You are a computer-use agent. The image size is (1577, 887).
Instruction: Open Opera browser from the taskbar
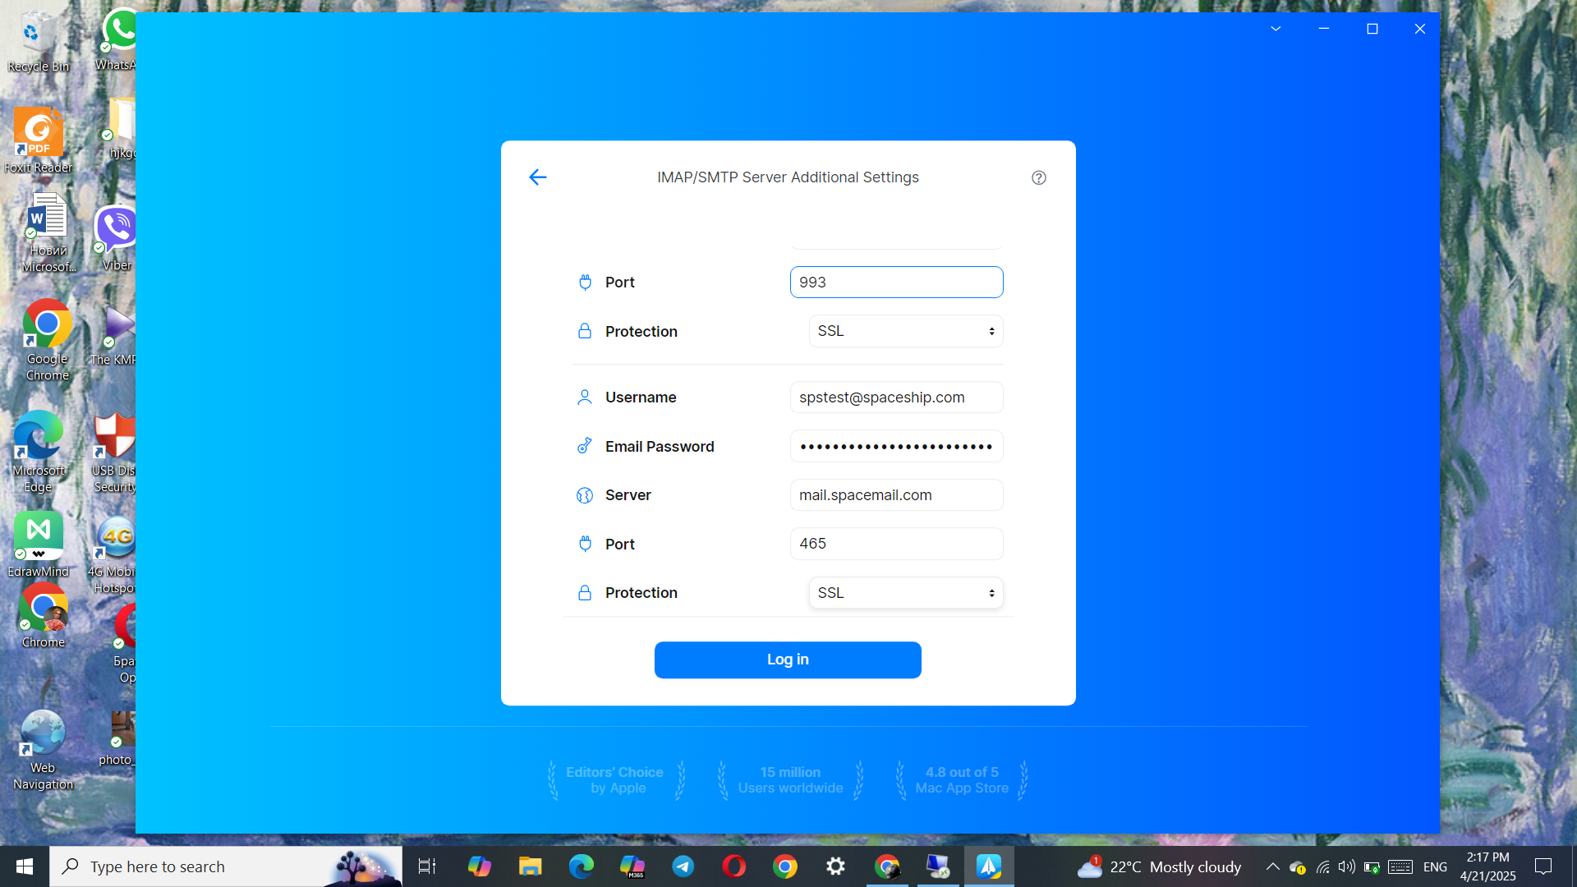pos(733,866)
